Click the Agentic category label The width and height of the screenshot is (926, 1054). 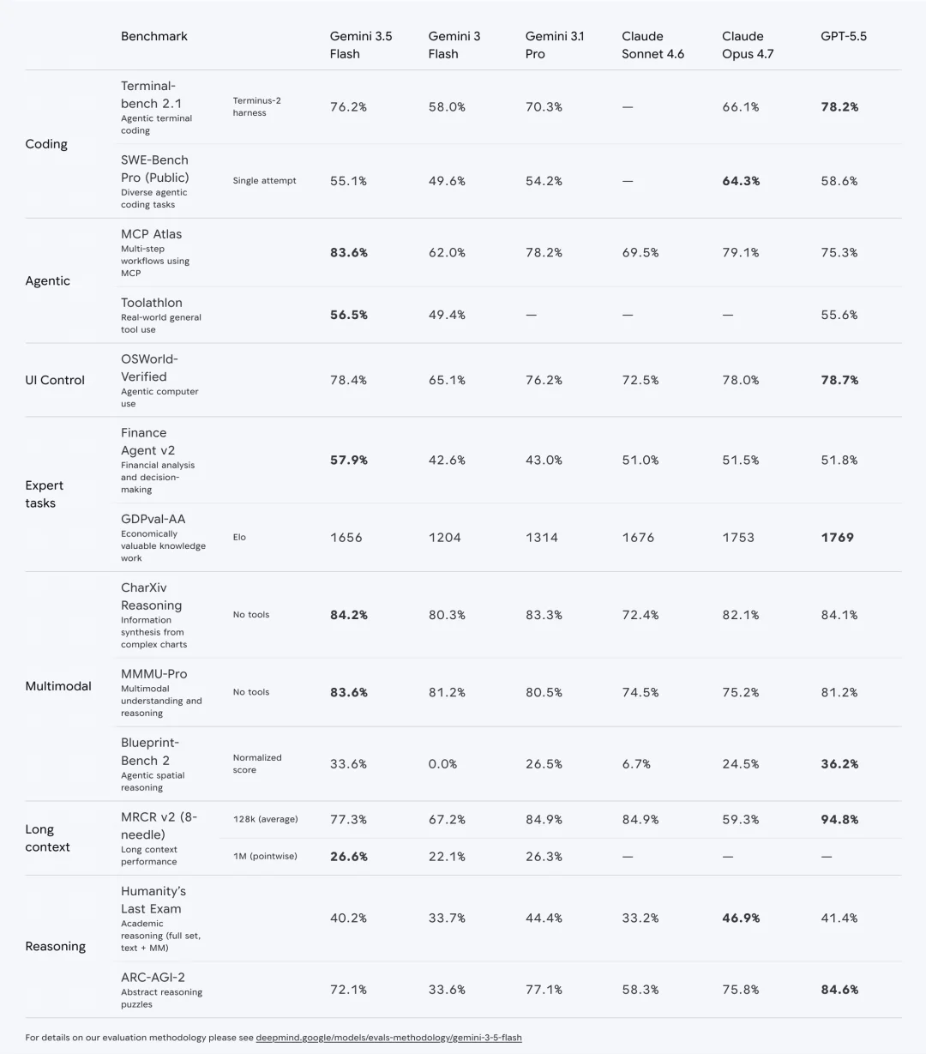[48, 281]
